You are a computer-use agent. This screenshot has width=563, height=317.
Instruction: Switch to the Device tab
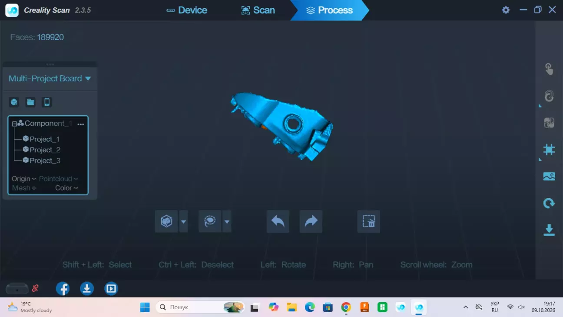pyautogui.click(x=187, y=10)
